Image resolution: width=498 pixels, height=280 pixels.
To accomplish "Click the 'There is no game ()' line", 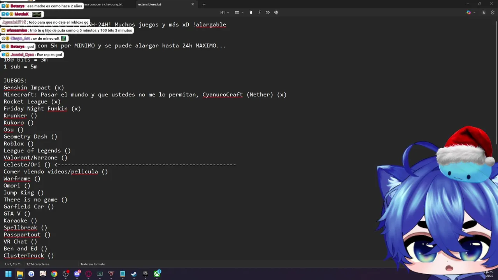I will tap(35, 199).
